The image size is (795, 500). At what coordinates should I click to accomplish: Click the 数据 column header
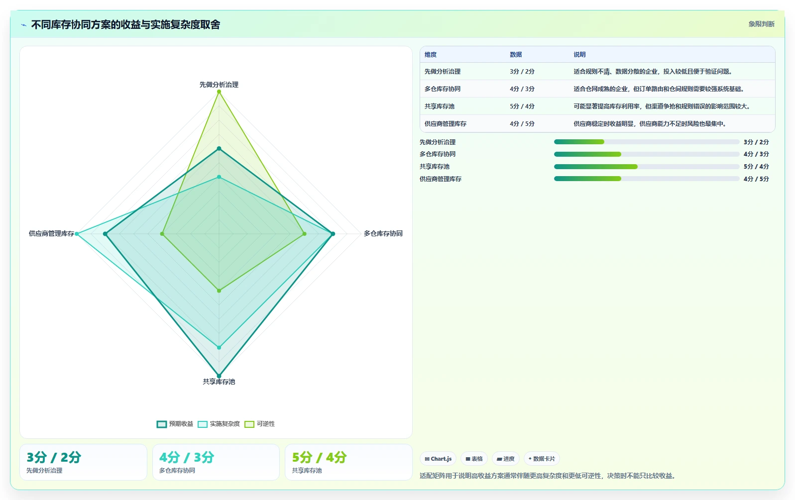tap(516, 55)
